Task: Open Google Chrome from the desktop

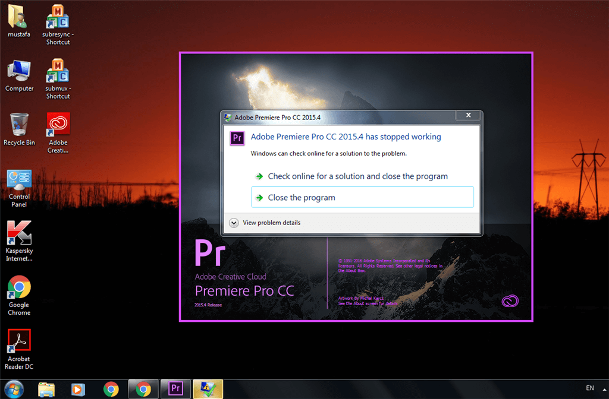Action: (x=18, y=286)
